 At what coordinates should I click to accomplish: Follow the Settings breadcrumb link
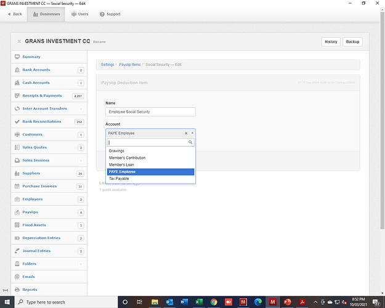[108, 65]
